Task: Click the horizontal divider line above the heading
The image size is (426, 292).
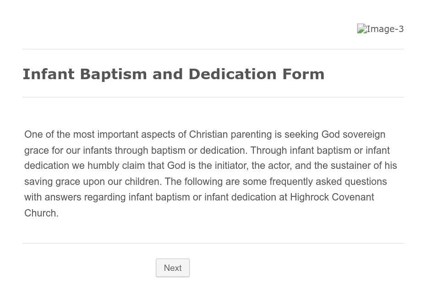Action: click(213, 49)
